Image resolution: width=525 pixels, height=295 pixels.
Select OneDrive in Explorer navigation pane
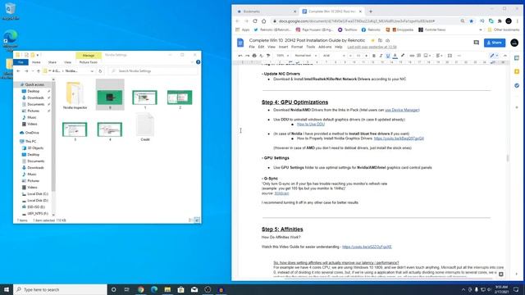click(32, 133)
